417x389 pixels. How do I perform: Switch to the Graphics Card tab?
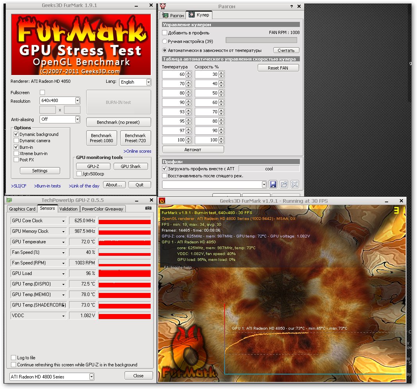[22, 209]
